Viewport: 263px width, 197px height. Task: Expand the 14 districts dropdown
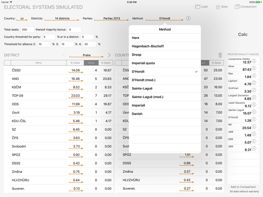point(62,19)
